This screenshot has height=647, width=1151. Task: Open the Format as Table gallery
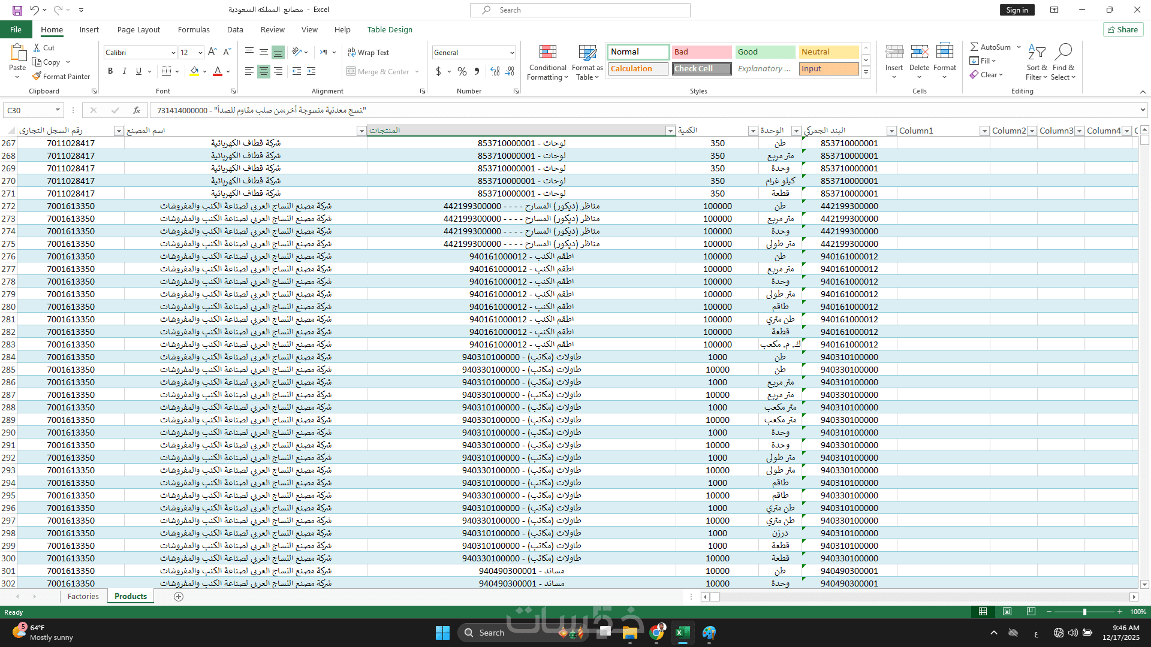[587, 52]
